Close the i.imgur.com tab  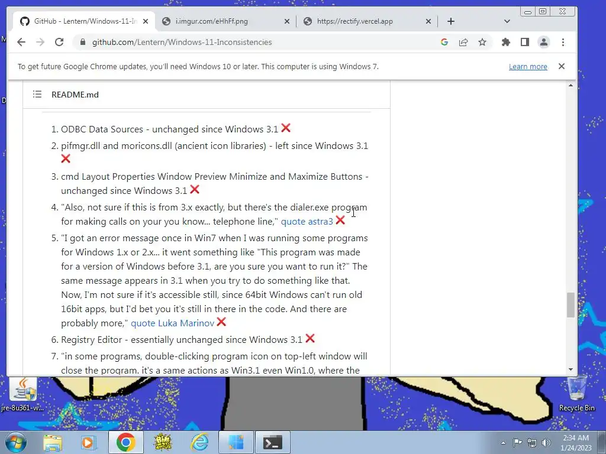click(287, 21)
